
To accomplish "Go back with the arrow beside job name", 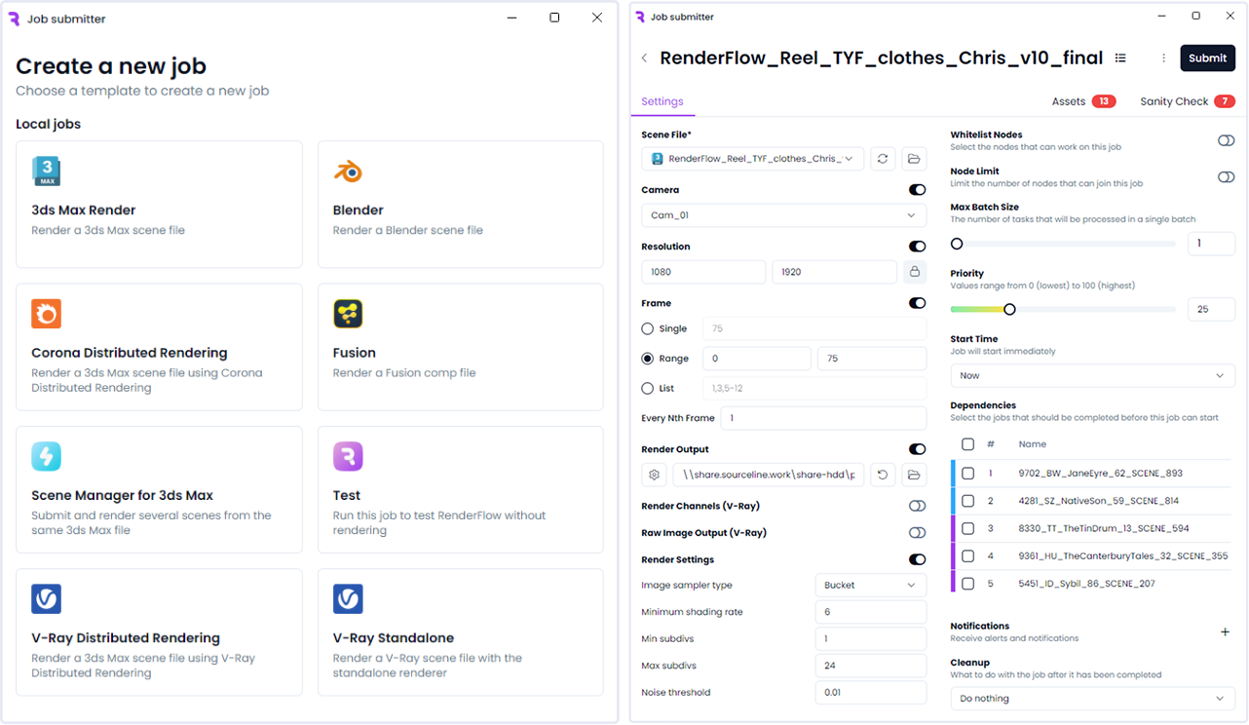I will 645,58.
